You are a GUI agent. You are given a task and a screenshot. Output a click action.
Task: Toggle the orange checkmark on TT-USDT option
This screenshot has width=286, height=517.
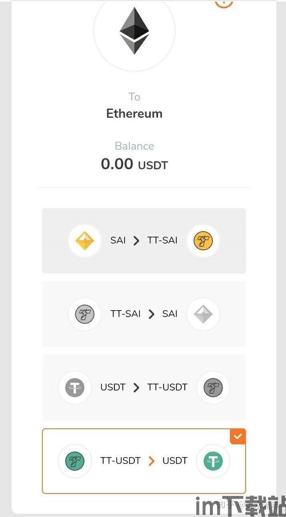pos(238,436)
